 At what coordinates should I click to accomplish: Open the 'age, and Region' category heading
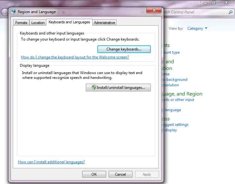click(x=183, y=94)
